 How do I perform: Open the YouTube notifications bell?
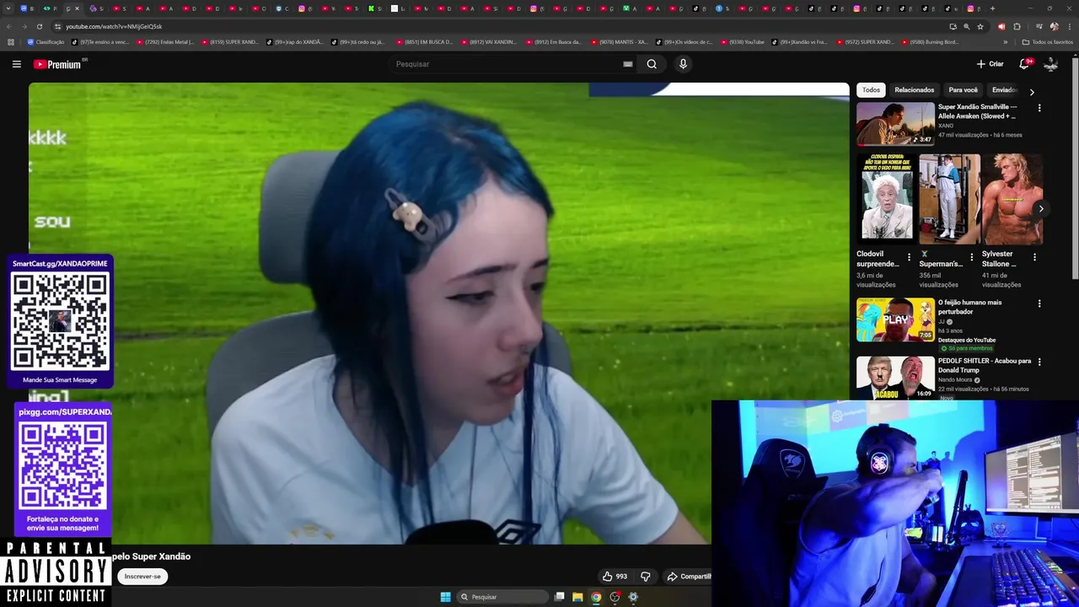1024,64
